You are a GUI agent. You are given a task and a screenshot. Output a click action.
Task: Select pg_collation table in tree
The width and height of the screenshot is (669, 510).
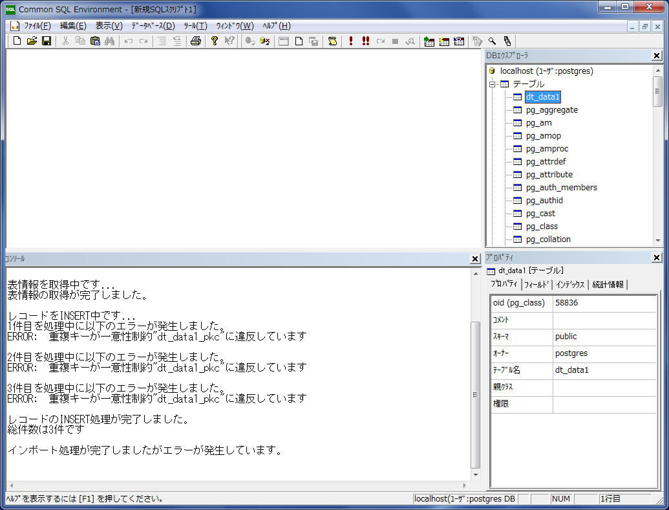[x=548, y=239]
